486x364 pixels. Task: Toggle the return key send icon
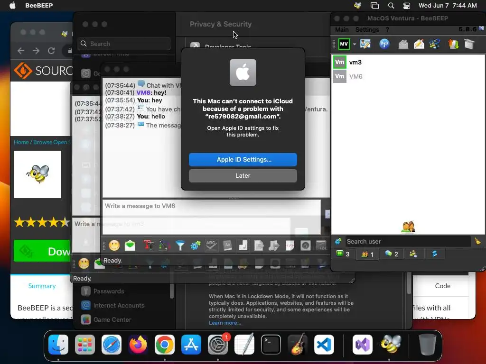tap(243, 246)
